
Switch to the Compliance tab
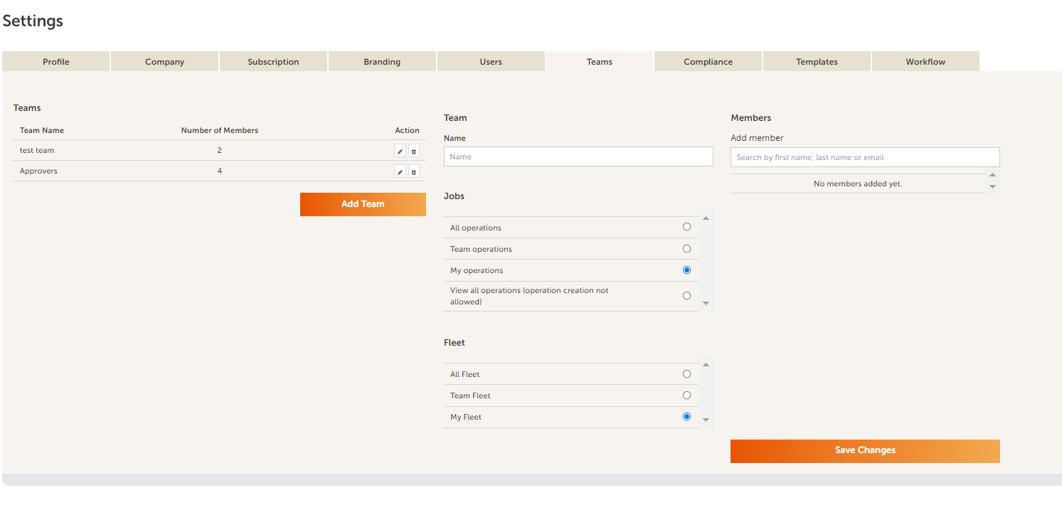pos(708,62)
